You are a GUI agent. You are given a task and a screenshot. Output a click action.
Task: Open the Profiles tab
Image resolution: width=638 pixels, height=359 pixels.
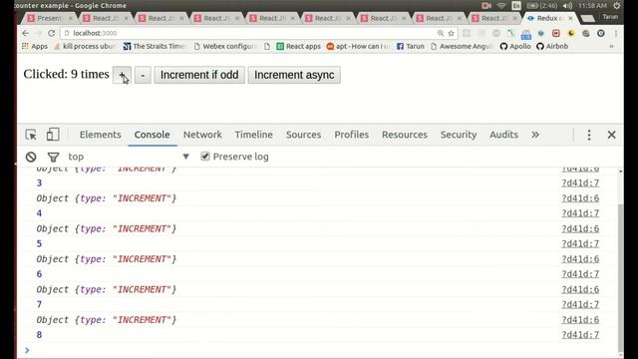point(352,135)
